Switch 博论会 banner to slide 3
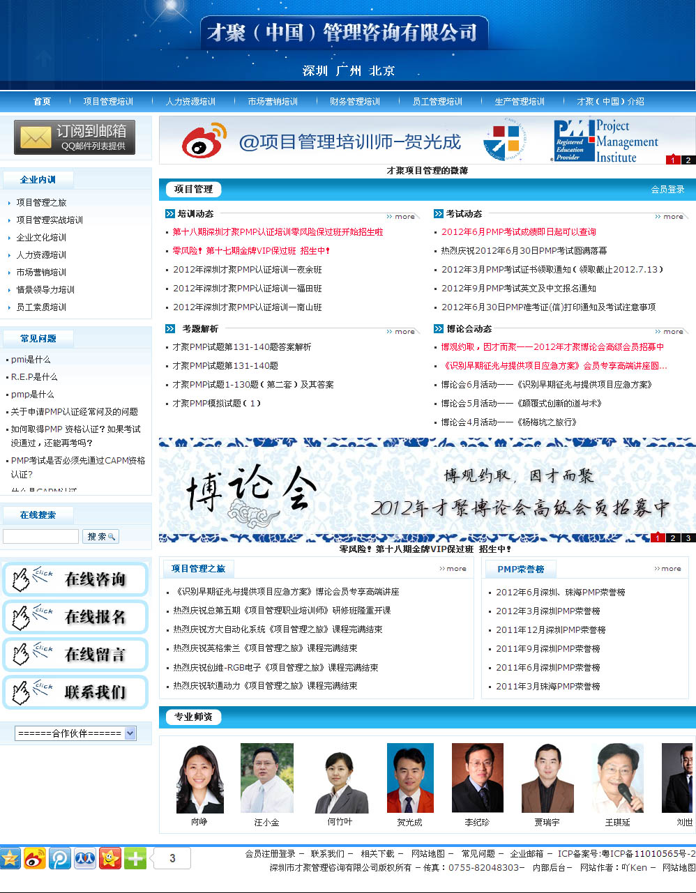The width and height of the screenshot is (696, 893). pos(688,537)
